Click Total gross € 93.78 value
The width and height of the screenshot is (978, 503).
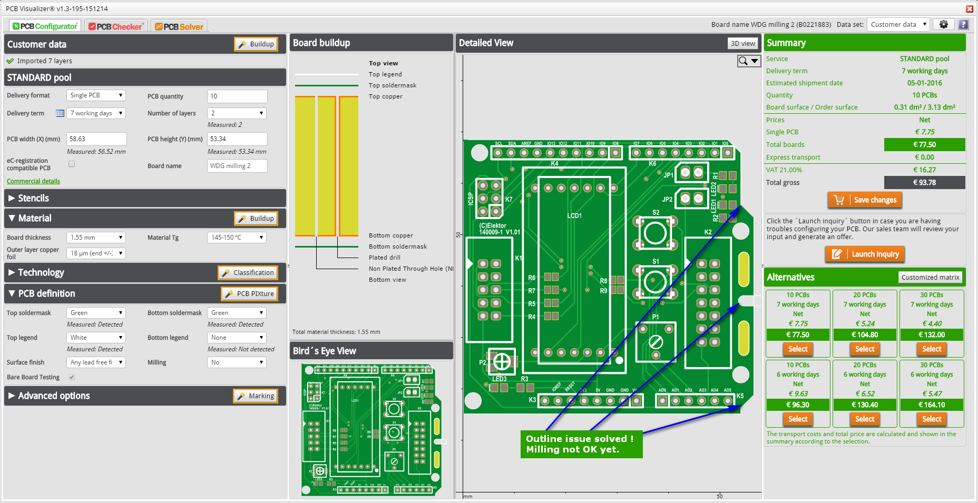[924, 183]
